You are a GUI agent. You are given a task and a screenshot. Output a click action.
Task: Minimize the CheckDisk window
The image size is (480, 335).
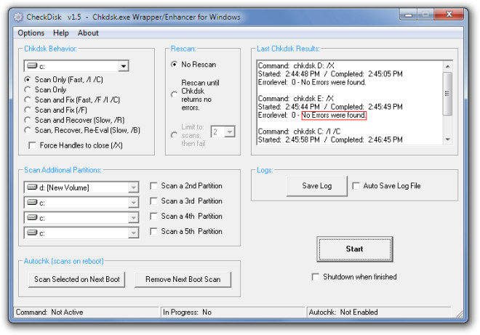(x=409, y=15)
